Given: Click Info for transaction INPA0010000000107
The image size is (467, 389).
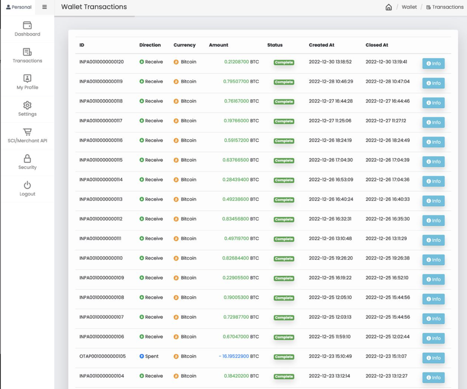Looking at the screenshot, I should pyautogui.click(x=433, y=319).
